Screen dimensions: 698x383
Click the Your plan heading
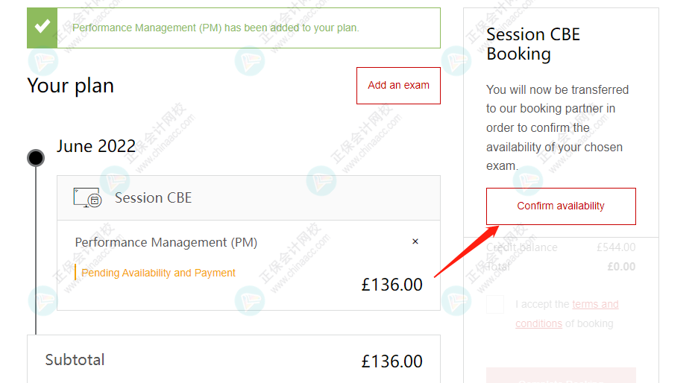point(71,86)
